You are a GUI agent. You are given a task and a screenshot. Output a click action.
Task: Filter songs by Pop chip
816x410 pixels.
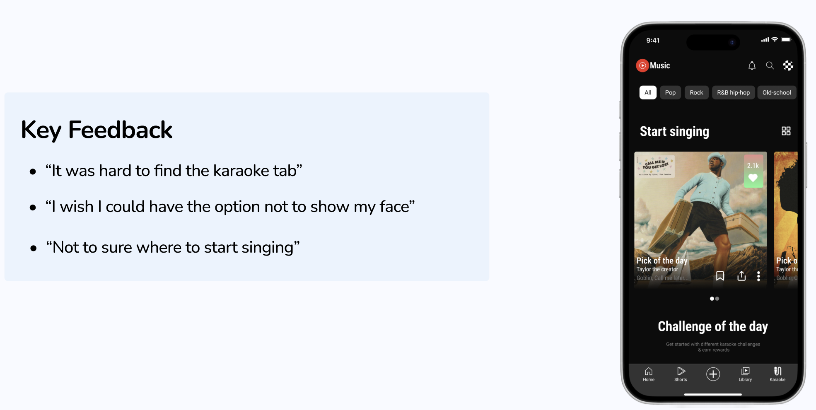point(670,92)
